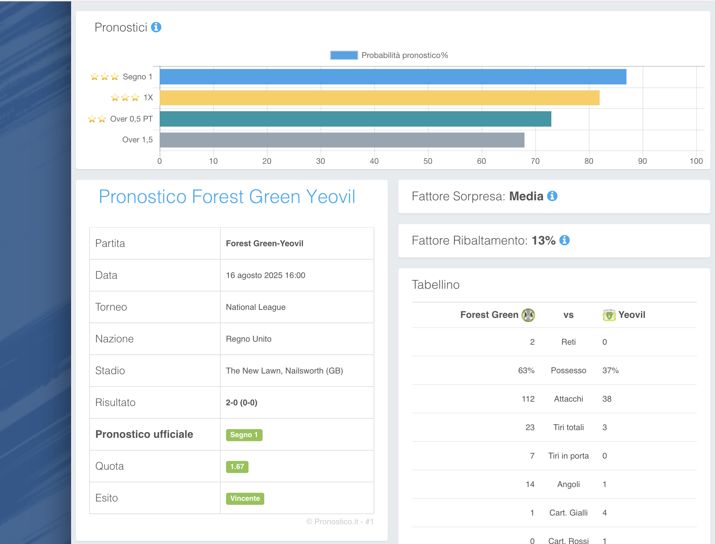Image resolution: width=715 pixels, height=544 pixels.
Task: Click the 1.67 quota badge
Action: click(x=237, y=467)
